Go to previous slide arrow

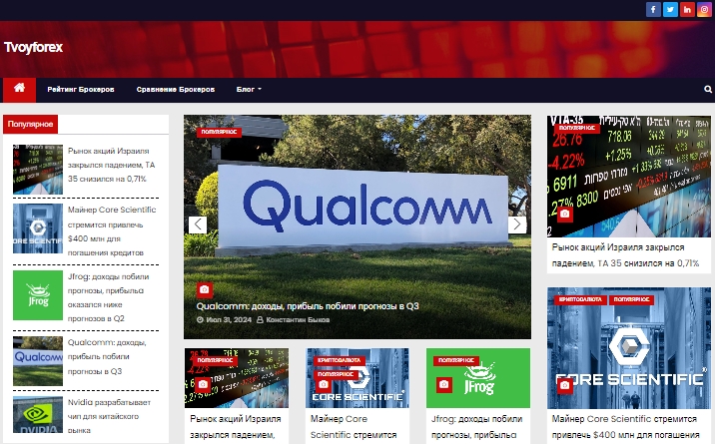(198, 224)
